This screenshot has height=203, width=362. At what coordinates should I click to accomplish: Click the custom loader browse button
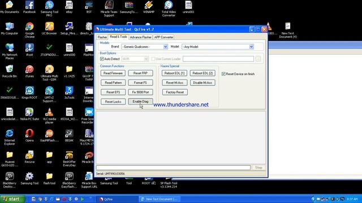[x=258, y=59]
